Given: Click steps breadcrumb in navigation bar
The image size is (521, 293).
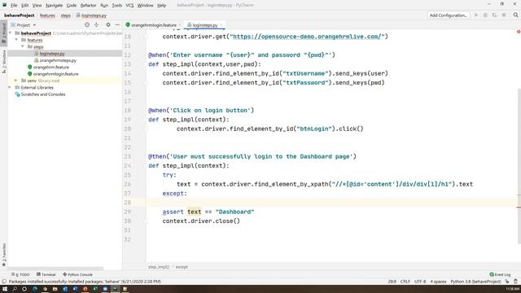Looking at the screenshot, I should [x=65, y=15].
